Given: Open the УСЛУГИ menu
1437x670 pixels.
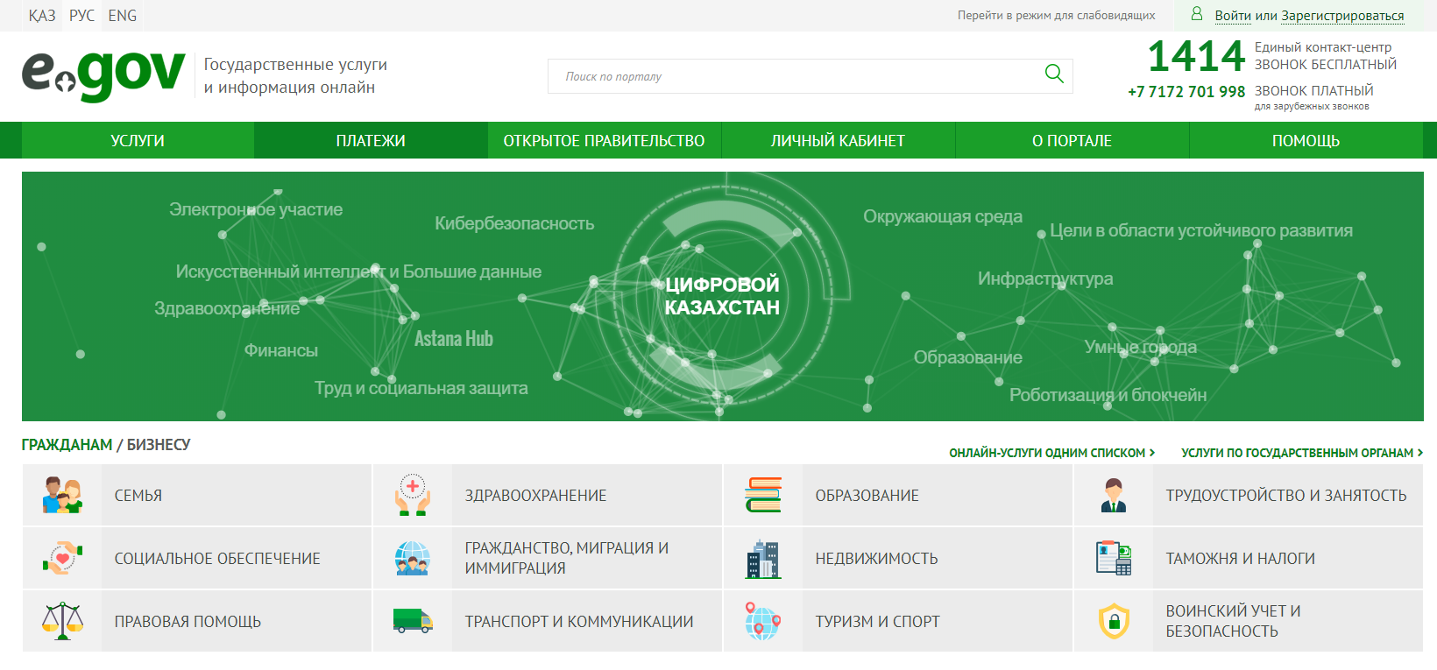Looking at the screenshot, I should 138,141.
